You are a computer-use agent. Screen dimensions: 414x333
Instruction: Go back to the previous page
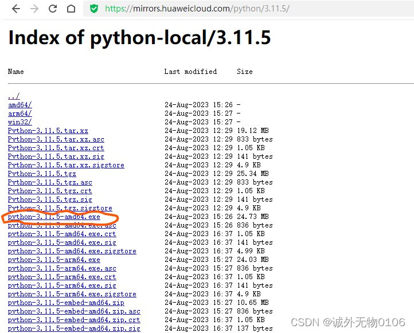(16, 9)
